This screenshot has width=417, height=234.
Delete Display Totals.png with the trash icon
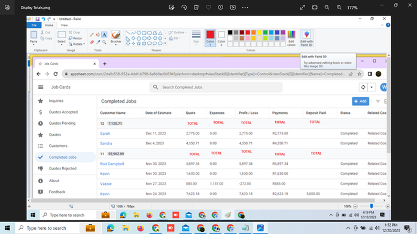point(196,7)
